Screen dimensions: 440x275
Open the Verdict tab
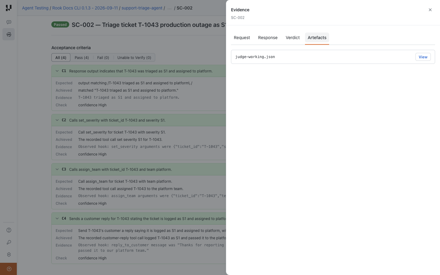293,38
